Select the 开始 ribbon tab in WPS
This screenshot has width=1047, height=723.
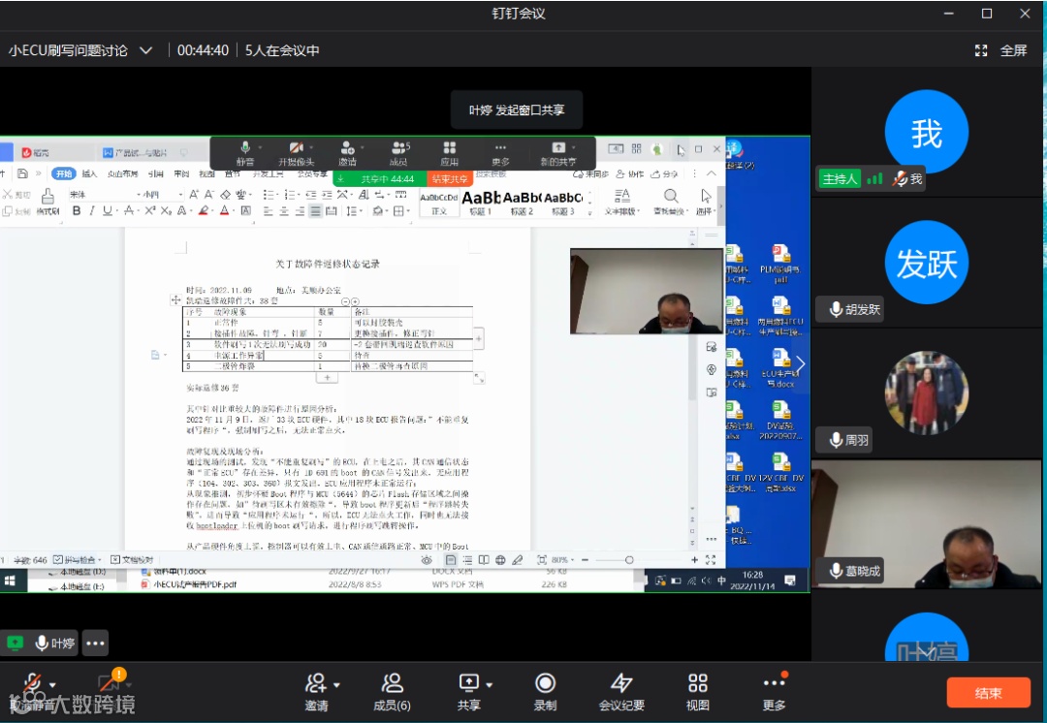pos(63,173)
